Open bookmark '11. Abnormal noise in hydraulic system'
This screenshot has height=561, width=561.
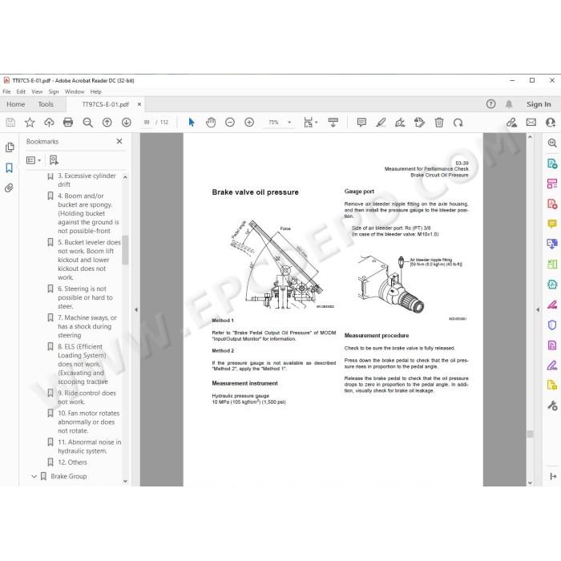click(89, 446)
